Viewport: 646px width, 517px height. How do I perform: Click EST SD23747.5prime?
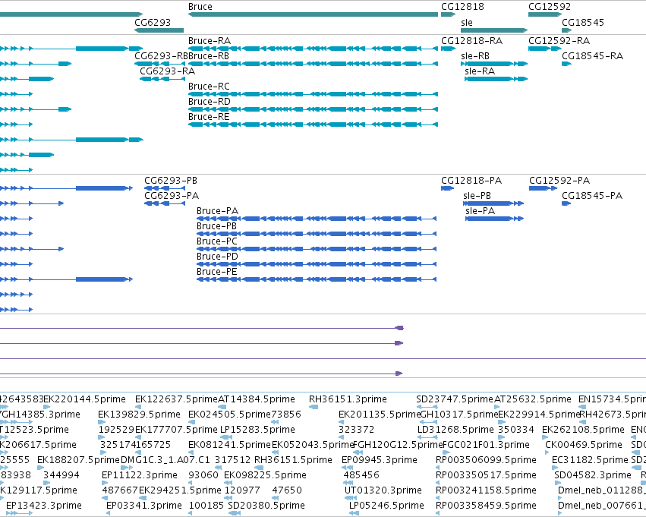[455, 399]
